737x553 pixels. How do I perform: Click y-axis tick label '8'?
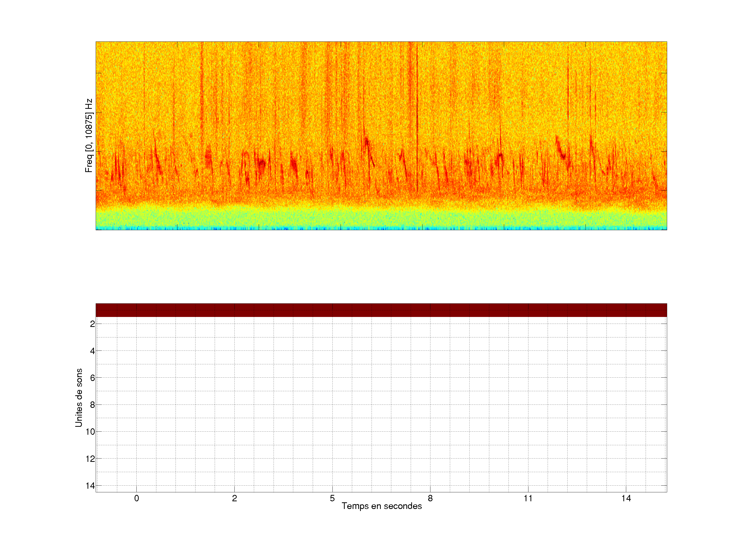(92, 405)
